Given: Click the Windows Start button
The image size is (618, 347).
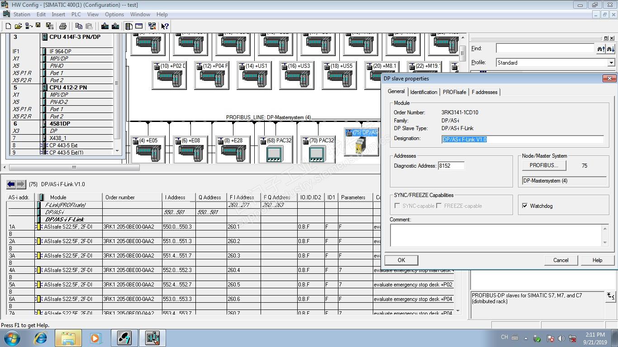Looking at the screenshot, I should pyautogui.click(x=12, y=338).
